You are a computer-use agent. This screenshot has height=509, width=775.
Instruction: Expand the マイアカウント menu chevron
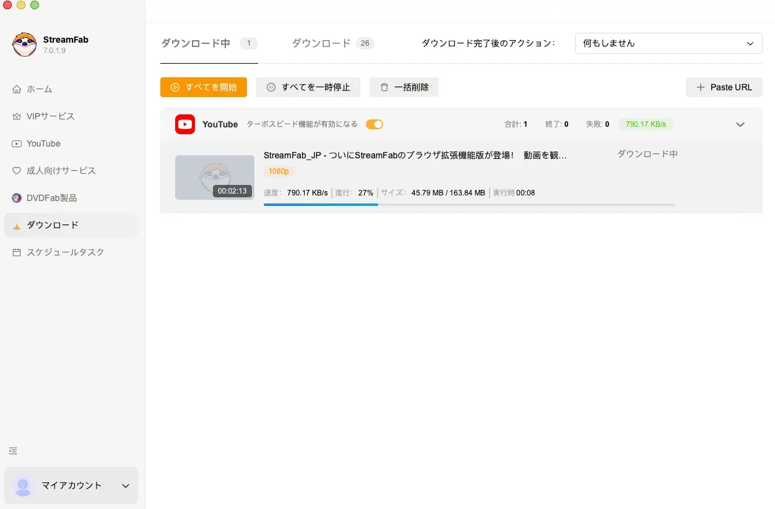click(x=126, y=485)
